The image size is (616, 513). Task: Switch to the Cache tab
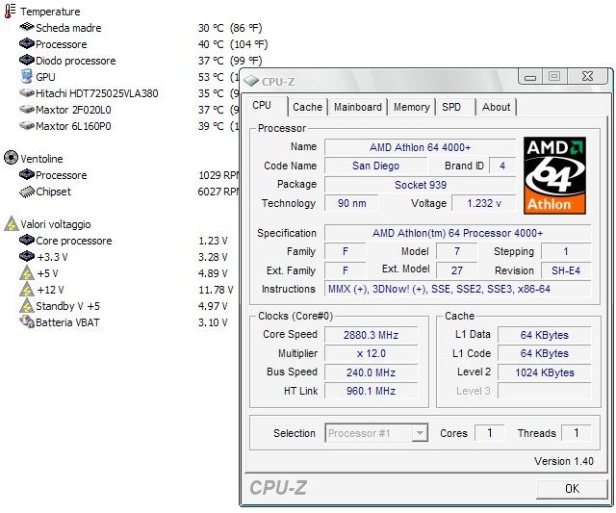point(307,107)
